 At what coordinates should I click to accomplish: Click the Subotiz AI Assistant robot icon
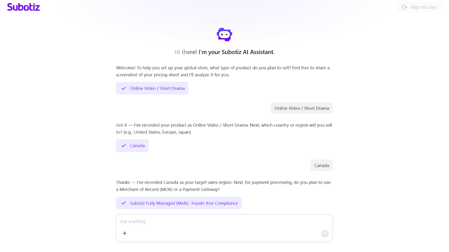[x=224, y=35]
